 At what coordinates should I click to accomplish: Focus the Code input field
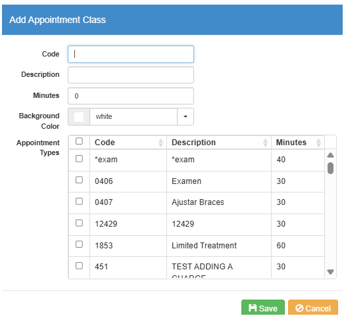point(131,54)
